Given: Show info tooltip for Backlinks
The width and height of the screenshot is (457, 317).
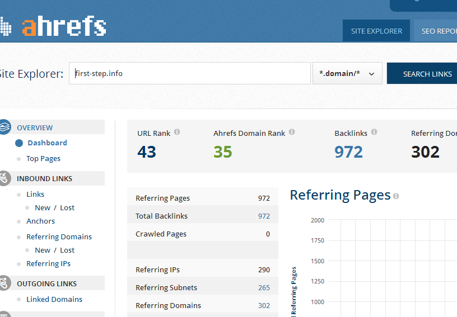Looking at the screenshot, I should 374,132.
